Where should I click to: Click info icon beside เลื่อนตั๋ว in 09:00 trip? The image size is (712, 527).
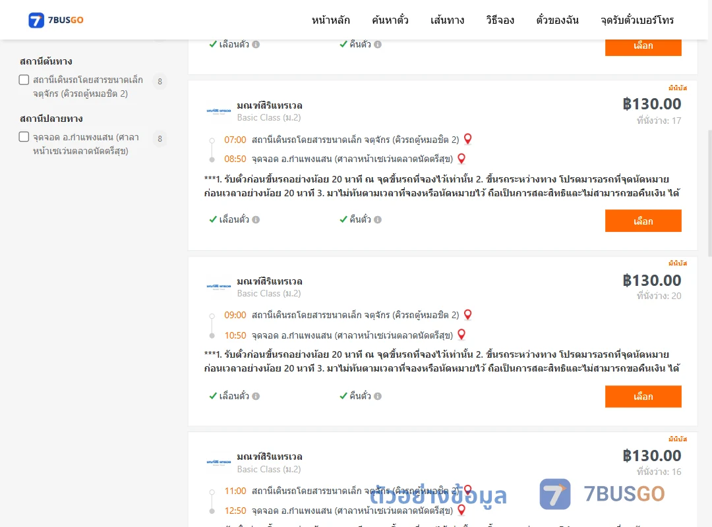coord(256,397)
